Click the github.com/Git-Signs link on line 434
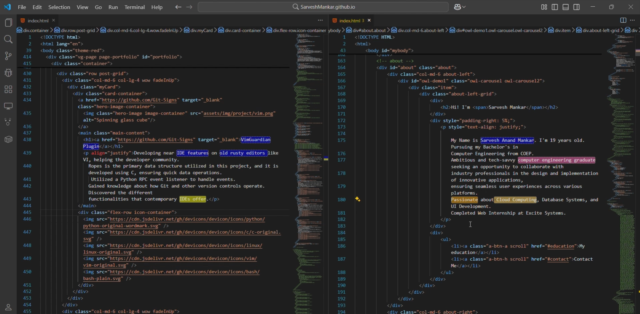The width and height of the screenshot is (640, 314). tap(139, 100)
